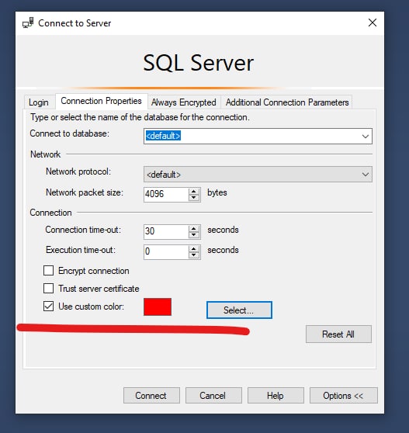
Task: Open the Network protocol dropdown
Action: [x=258, y=175]
